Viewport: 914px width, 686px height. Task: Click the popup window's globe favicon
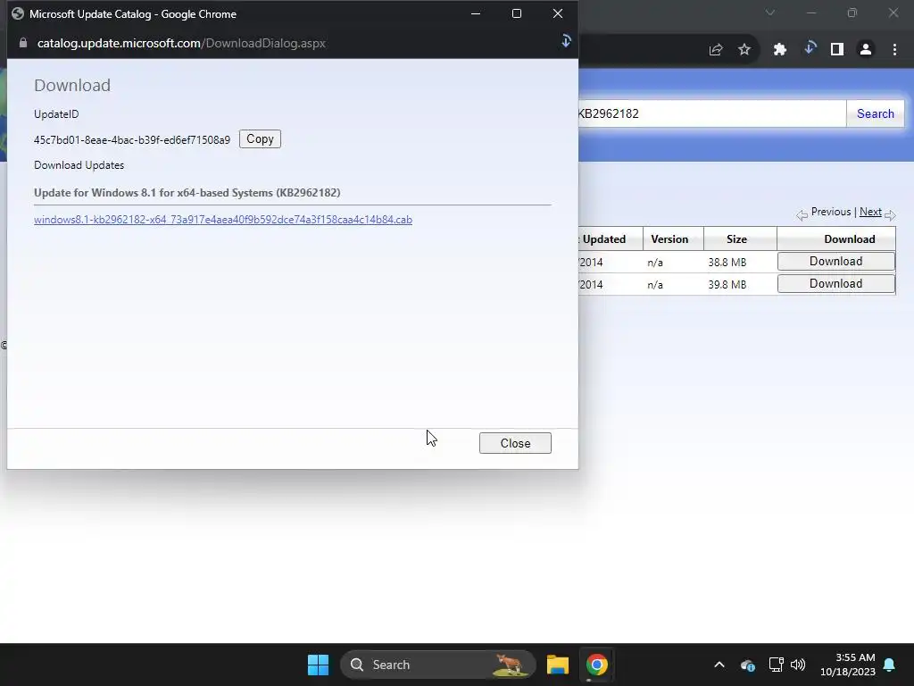click(18, 13)
